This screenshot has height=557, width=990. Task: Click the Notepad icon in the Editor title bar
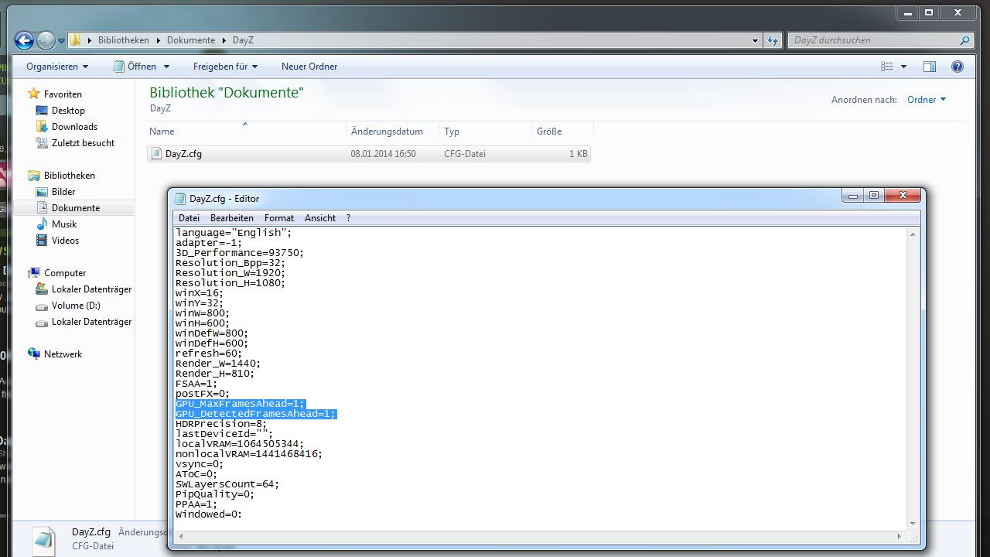[180, 199]
